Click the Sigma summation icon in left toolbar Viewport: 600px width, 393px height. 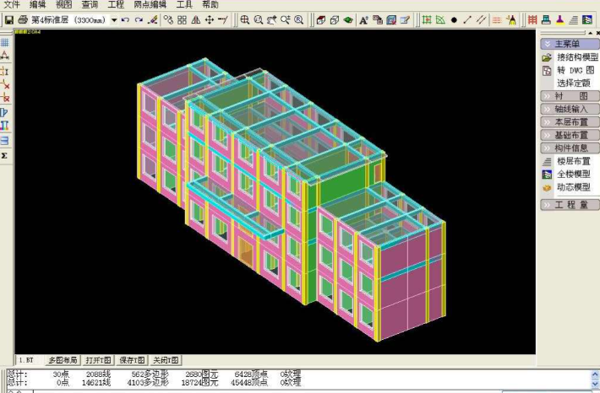coord(5,156)
